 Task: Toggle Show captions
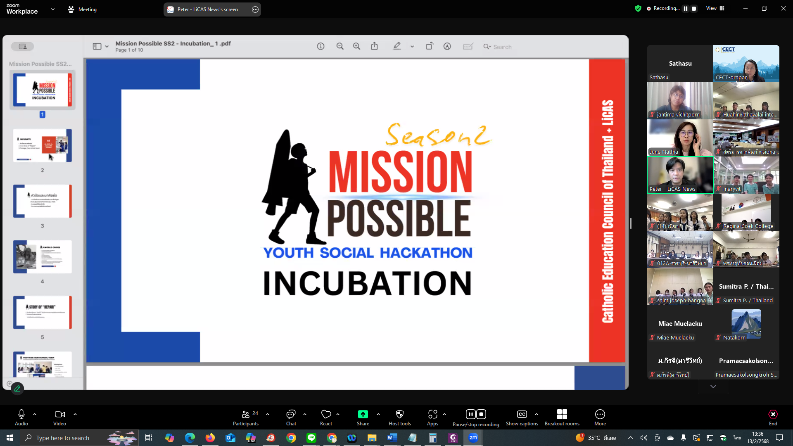tap(522, 415)
